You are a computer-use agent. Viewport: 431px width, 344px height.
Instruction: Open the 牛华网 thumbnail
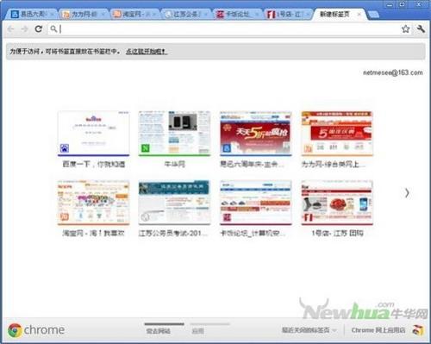(x=174, y=134)
